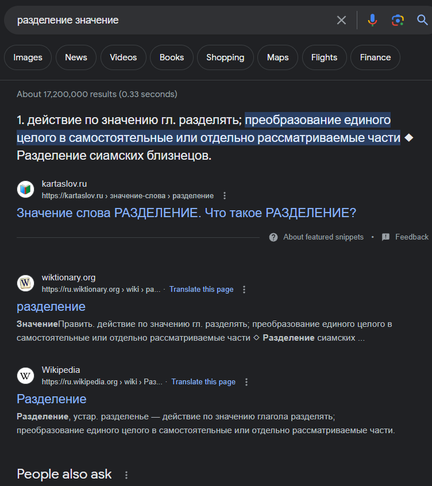
Task: Start voice search with the microphone icon
Action: (372, 20)
